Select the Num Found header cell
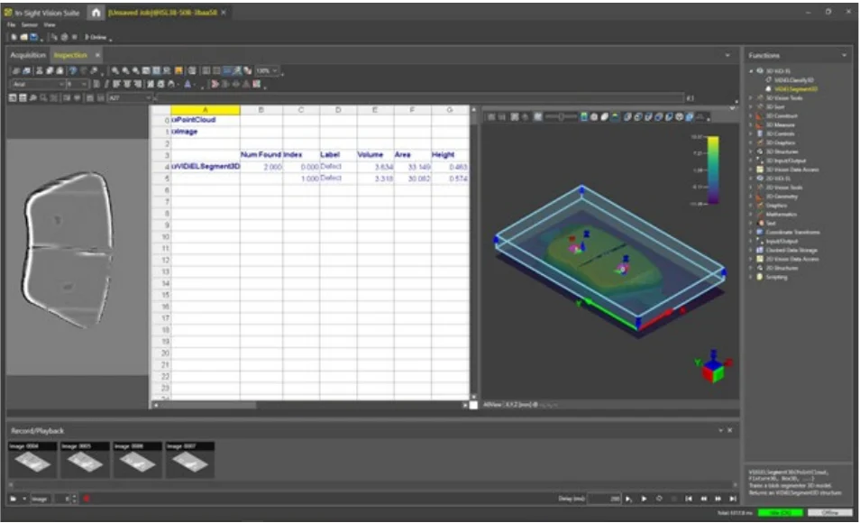The height and width of the screenshot is (523, 860). [261, 155]
